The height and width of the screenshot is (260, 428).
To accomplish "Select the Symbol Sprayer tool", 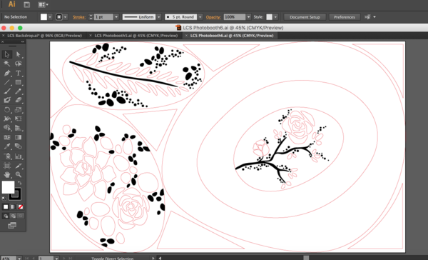I will [x=7, y=156].
